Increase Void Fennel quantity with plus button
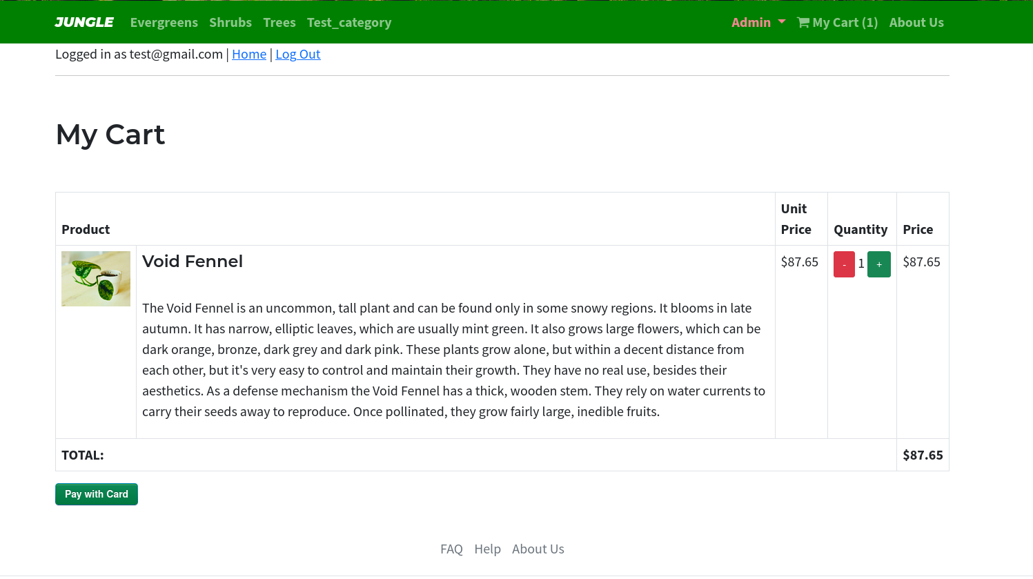 pyautogui.click(x=879, y=264)
